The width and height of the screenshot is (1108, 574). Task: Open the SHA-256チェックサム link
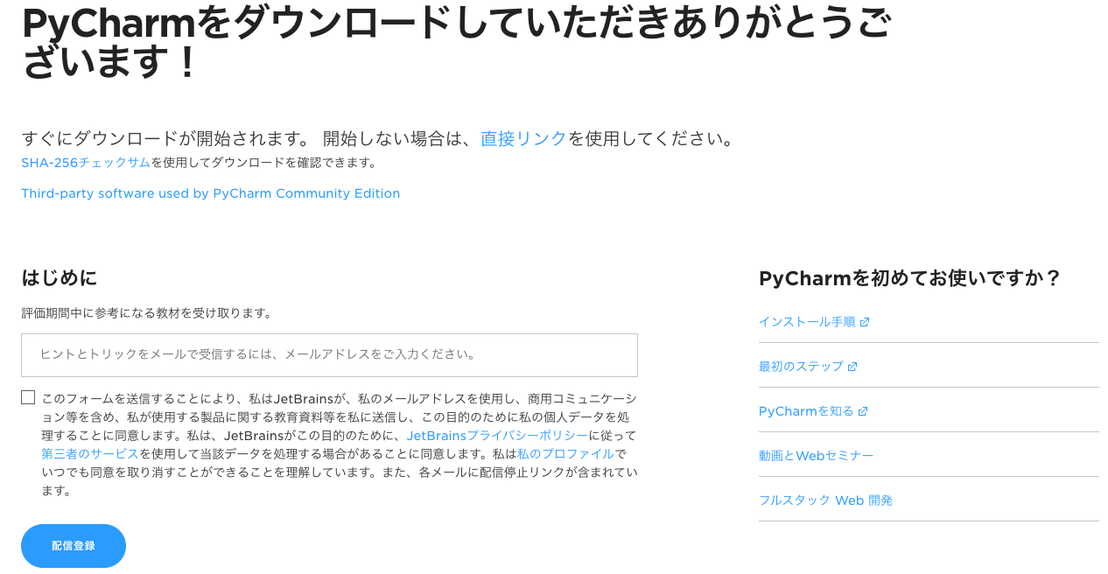coord(86,163)
